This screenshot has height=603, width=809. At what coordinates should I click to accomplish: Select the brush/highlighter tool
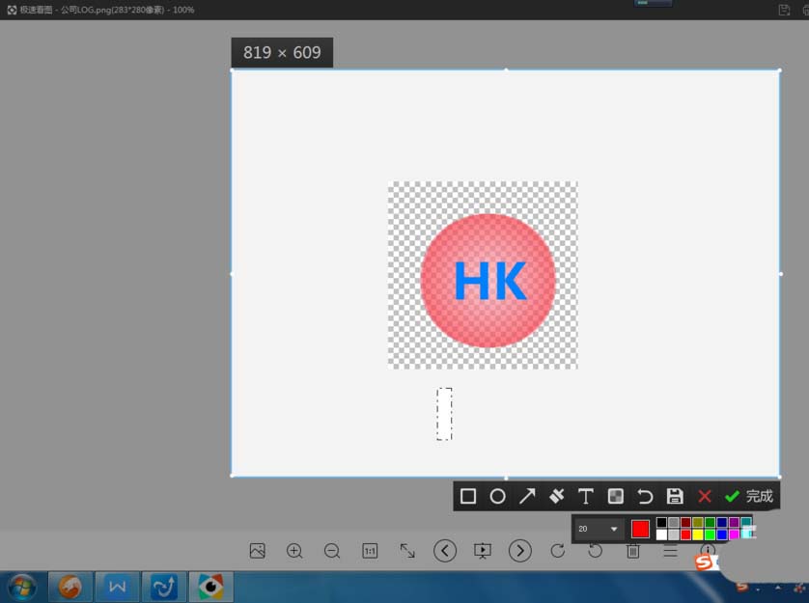tap(556, 496)
